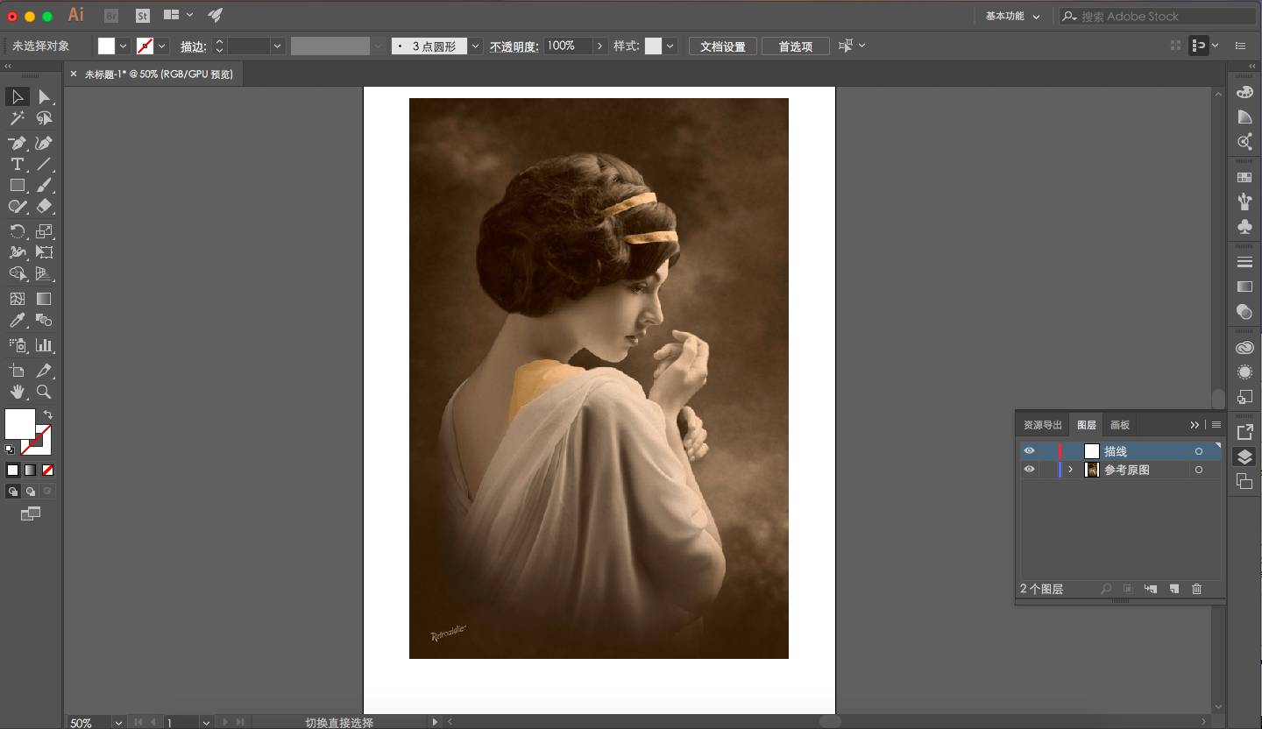Select the Magic Wand tool
1262x729 pixels.
(17, 119)
